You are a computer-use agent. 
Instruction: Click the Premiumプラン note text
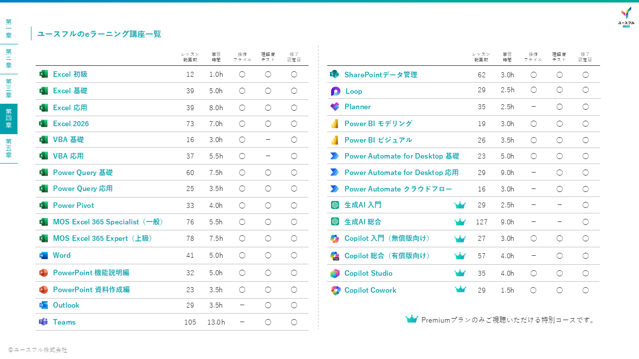pos(509,320)
